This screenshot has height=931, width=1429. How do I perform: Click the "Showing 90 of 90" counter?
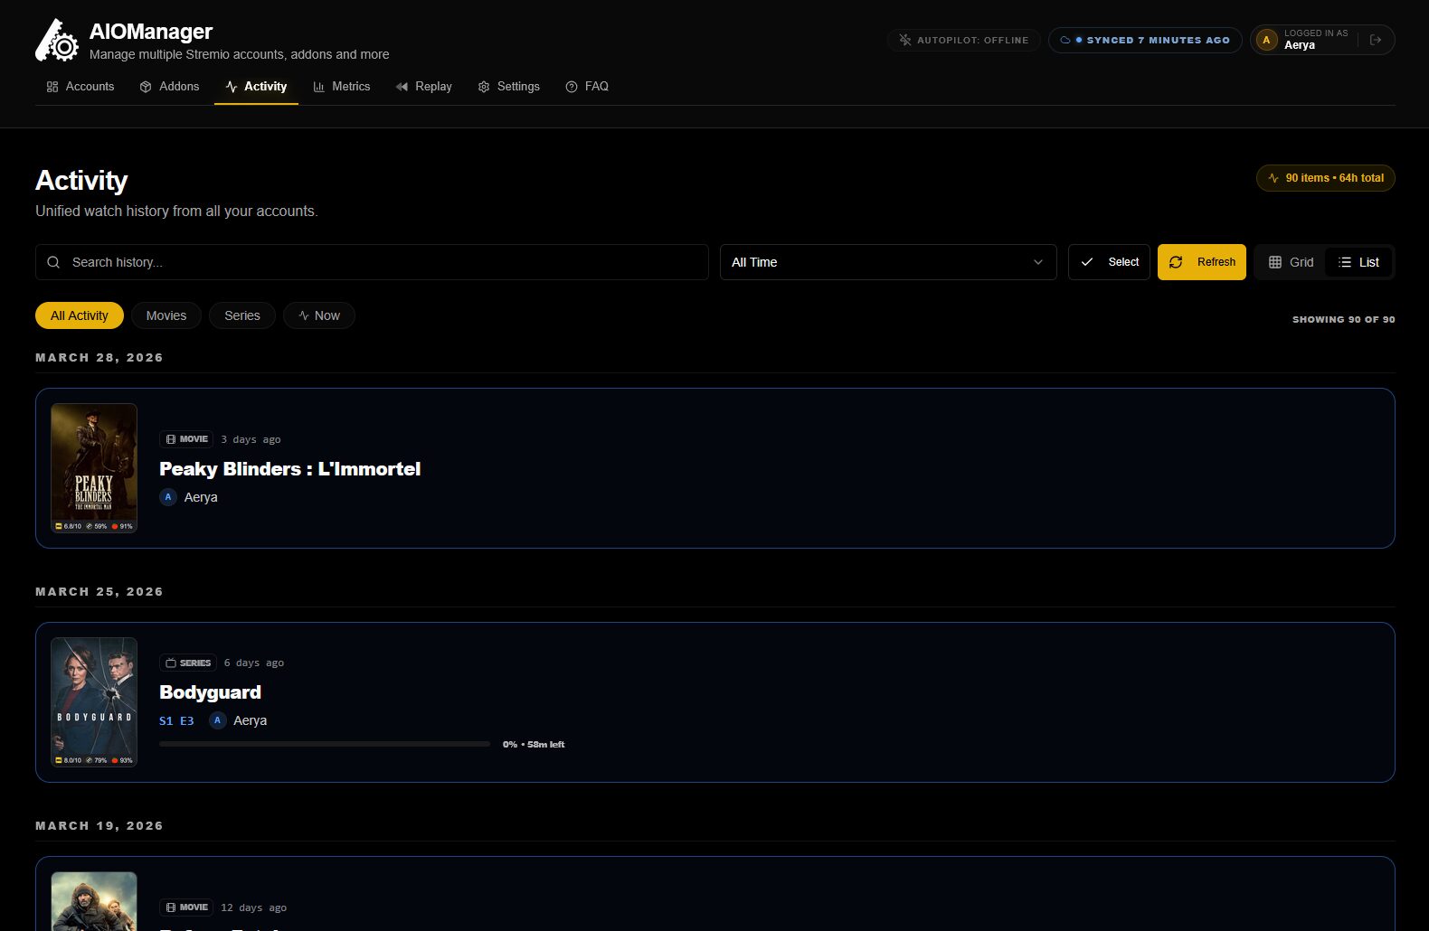coord(1343,319)
